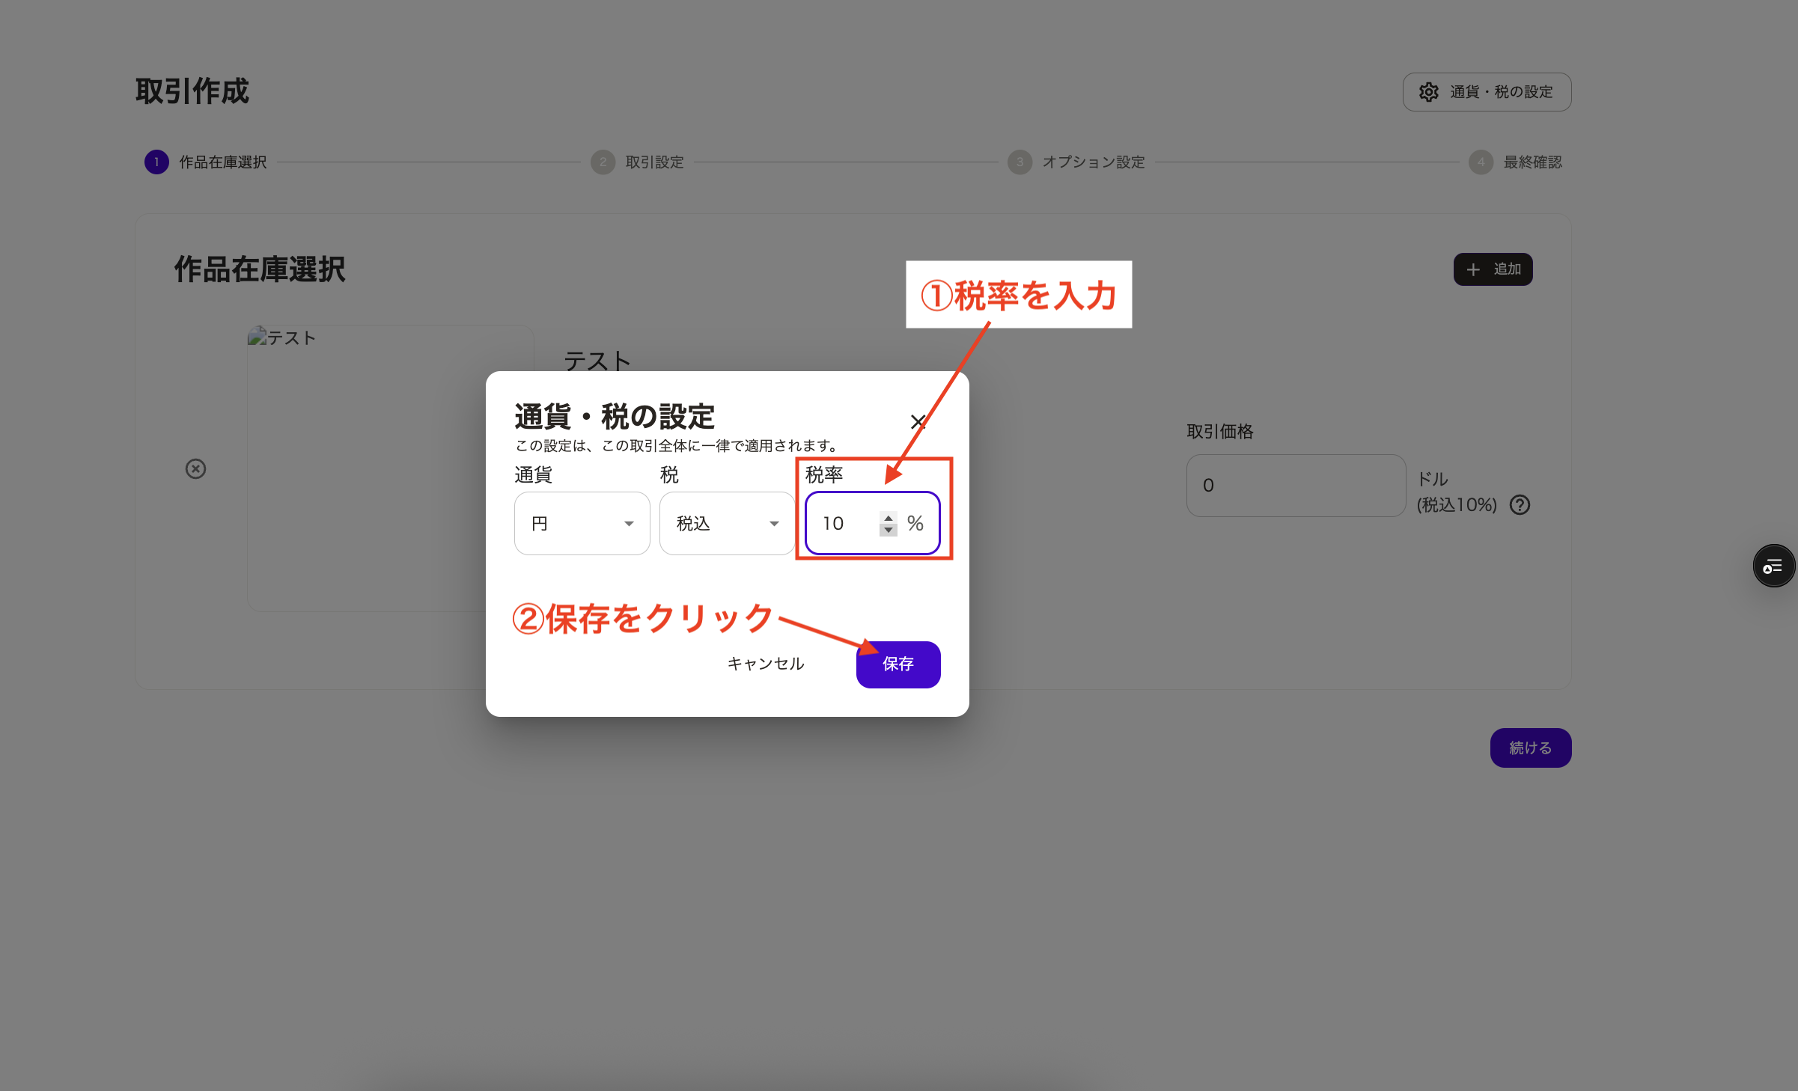Open the 通貨 dropdown showing 円
This screenshot has height=1091, width=1798.
582,523
